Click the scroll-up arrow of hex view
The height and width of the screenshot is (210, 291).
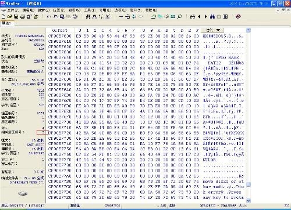click(x=249, y=30)
